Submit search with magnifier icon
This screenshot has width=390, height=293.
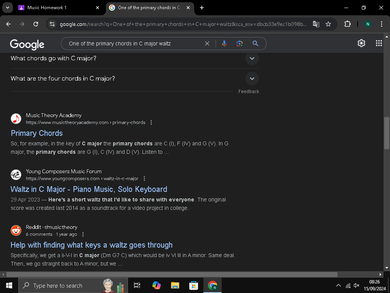pos(255,43)
